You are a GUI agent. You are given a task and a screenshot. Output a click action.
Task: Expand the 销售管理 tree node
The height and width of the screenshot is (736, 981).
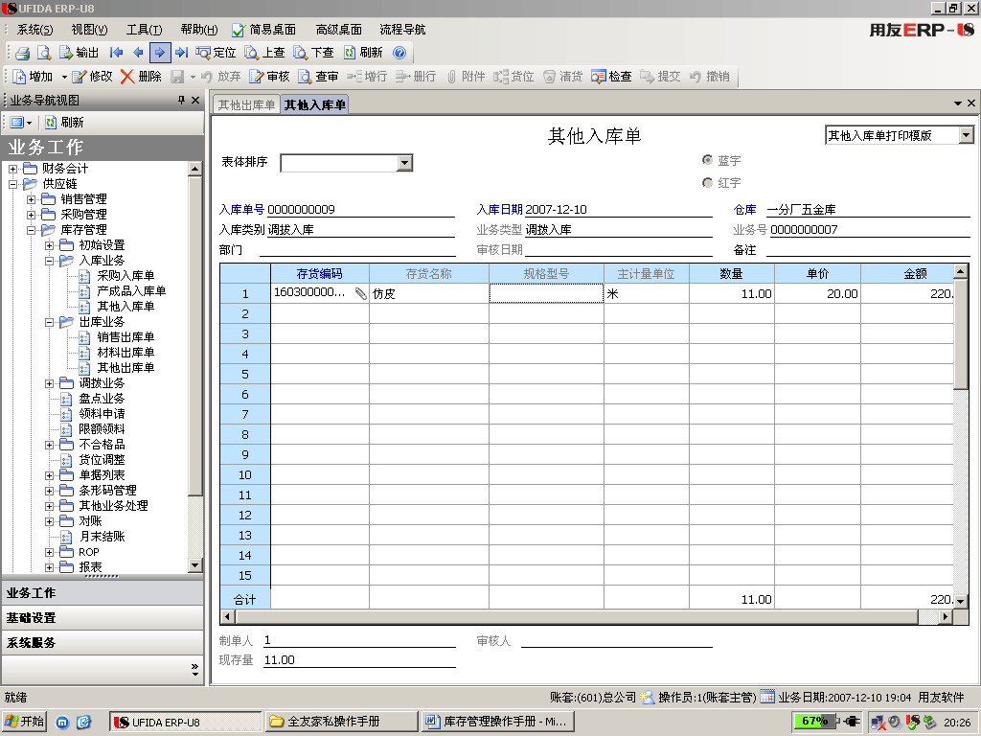point(31,199)
